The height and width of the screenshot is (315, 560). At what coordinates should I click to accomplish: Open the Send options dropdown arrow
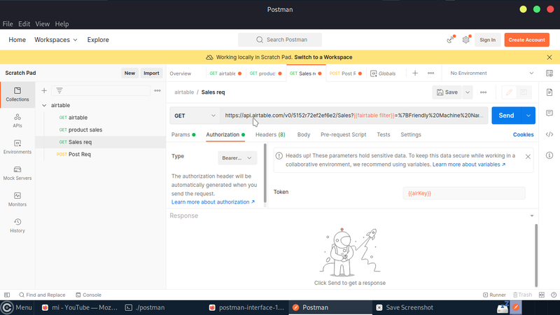528,115
